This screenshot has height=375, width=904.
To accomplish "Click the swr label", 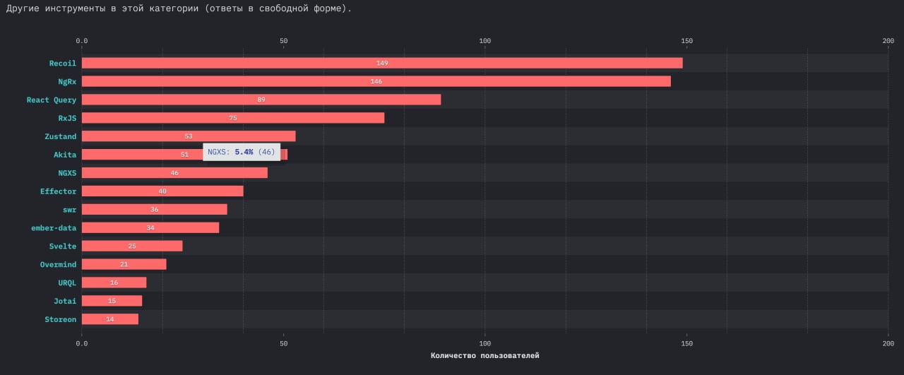I will [x=69, y=209].
